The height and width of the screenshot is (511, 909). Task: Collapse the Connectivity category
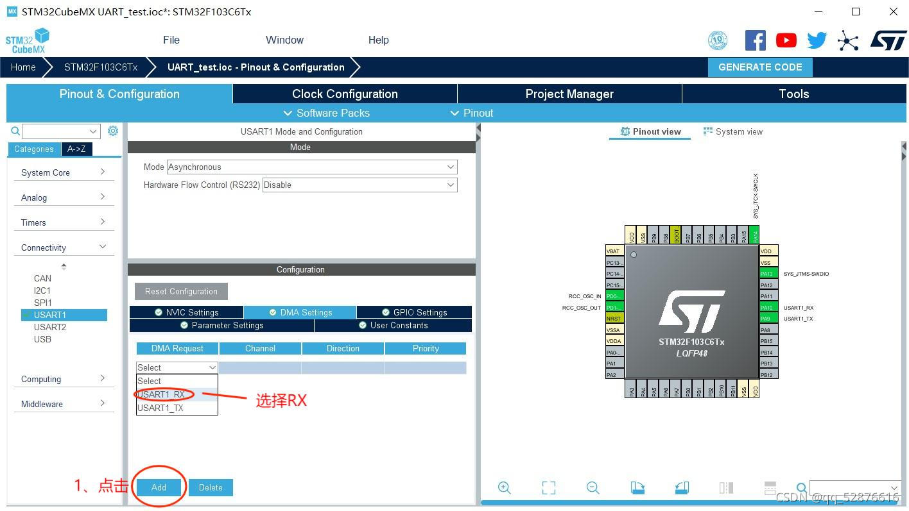[x=63, y=247]
